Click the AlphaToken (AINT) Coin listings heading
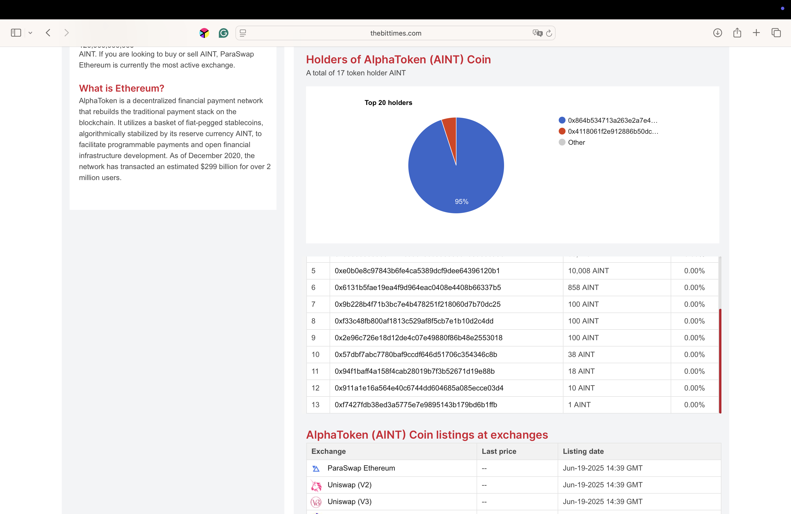The width and height of the screenshot is (791, 514). [427, 435]
